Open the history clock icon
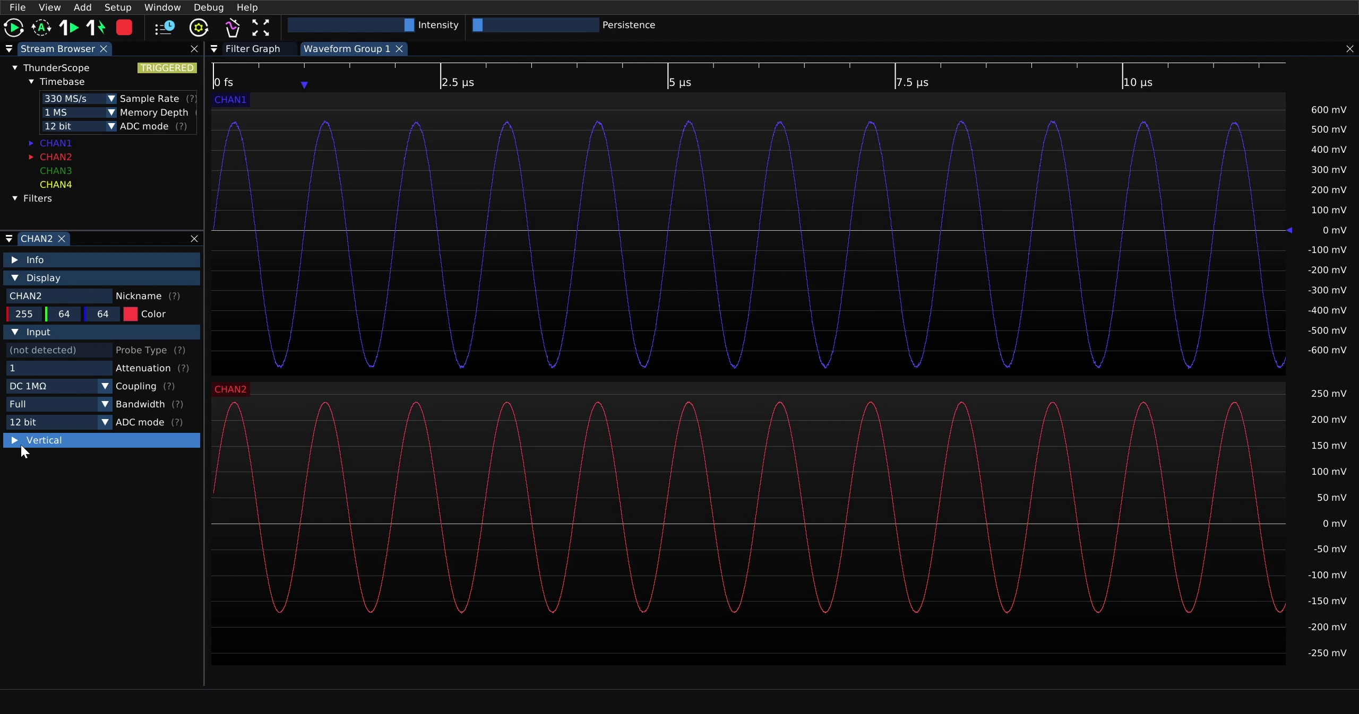Screen dimensions: 1359x714 coord(165,28)
